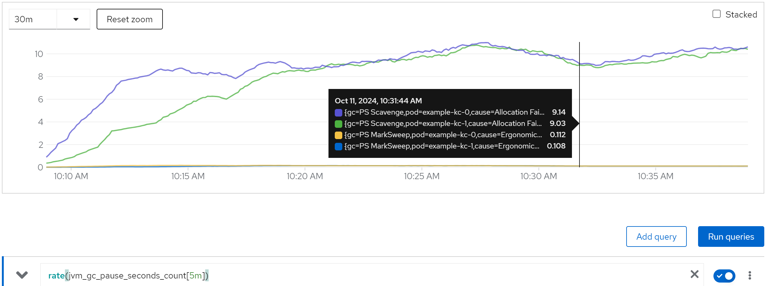The width and height of the screenshot is (774, 286).
Task: Collapse the query row chevron
Action: tap(22, 275)
